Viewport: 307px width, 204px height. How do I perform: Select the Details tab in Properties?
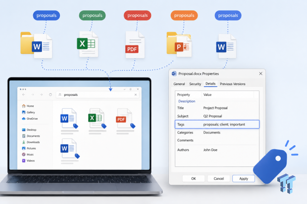[210, 83]
